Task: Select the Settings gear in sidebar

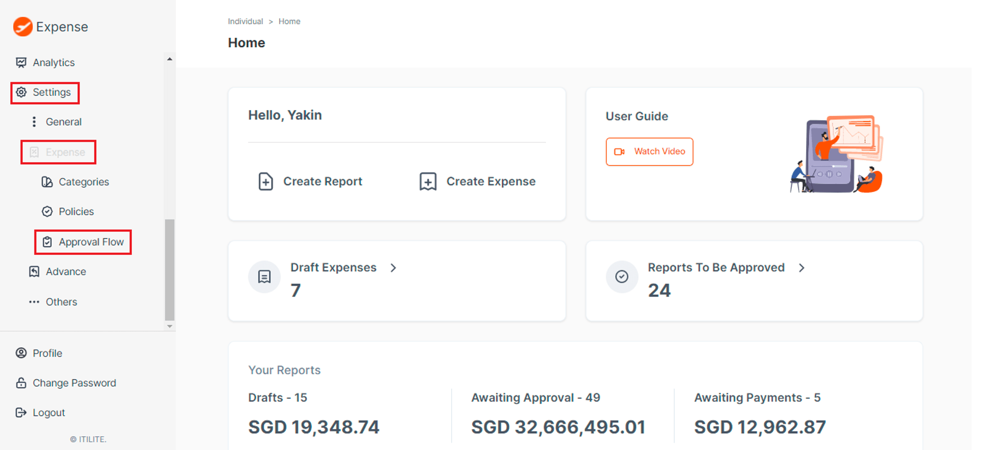Action: coord(21,92)
